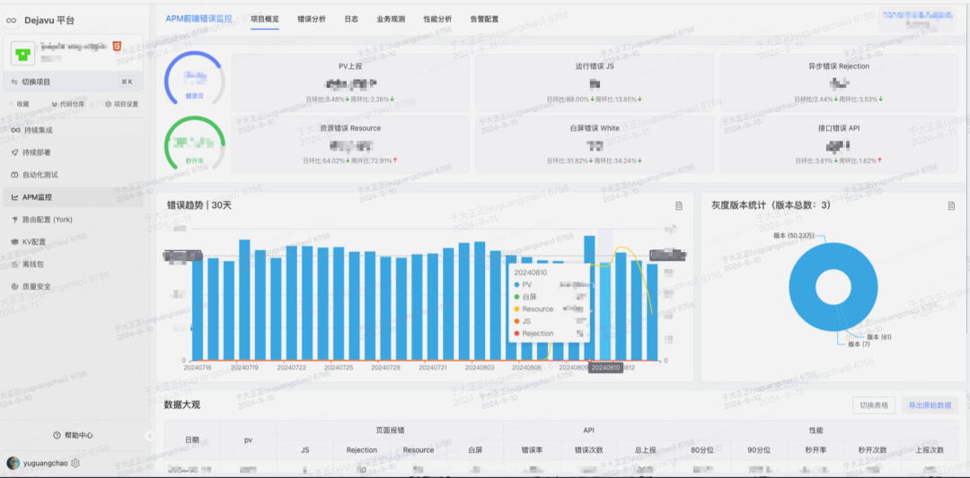Click the 80分位 table column header
This screenshot has height=478, width=970.
pos(702,450)
